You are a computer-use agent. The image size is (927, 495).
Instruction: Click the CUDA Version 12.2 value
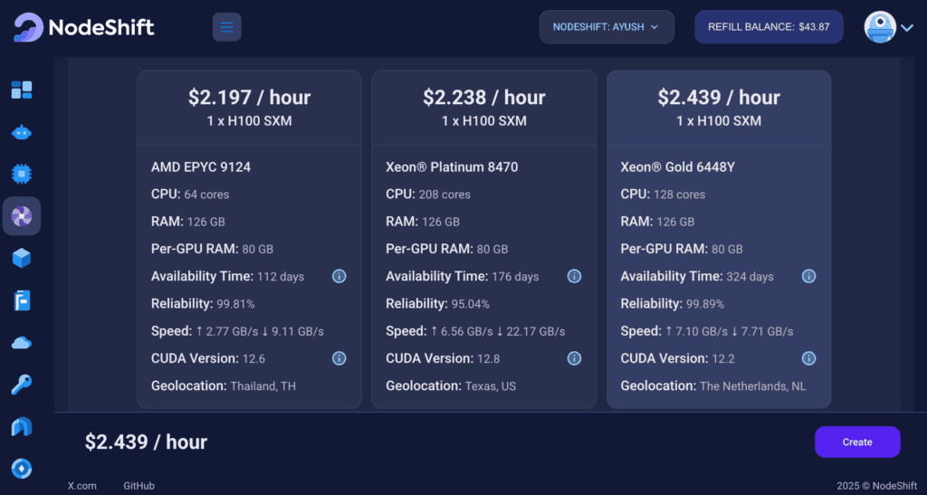tap(723, 358)
